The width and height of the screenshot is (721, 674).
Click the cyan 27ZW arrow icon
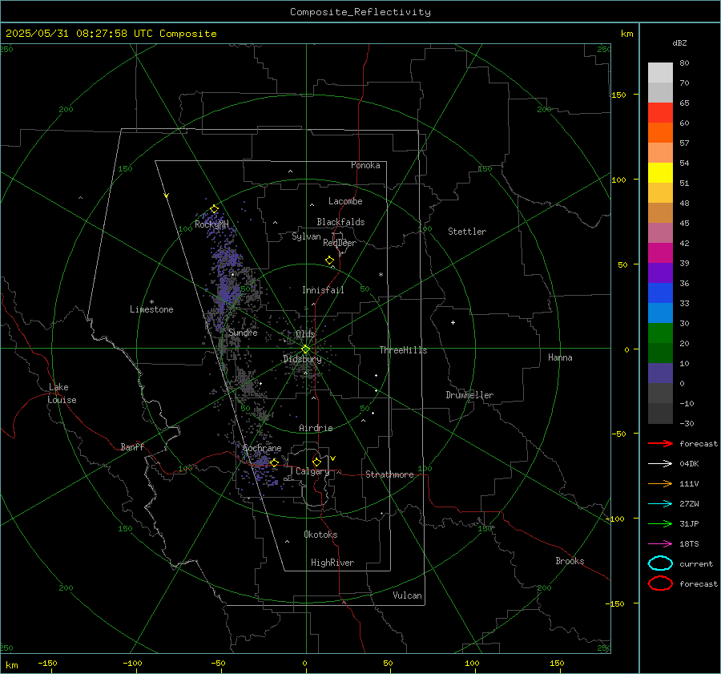(x=660, y=504)
